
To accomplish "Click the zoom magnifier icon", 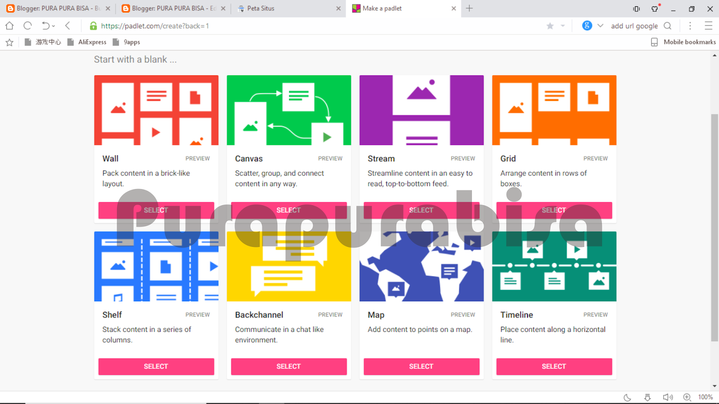I will tap(687, 397).
